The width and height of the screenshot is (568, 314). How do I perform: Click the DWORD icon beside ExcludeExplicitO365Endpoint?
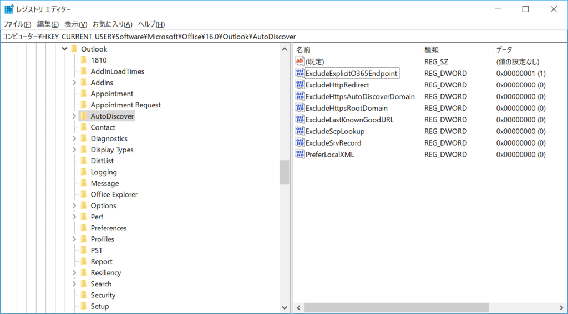point(300,73)
